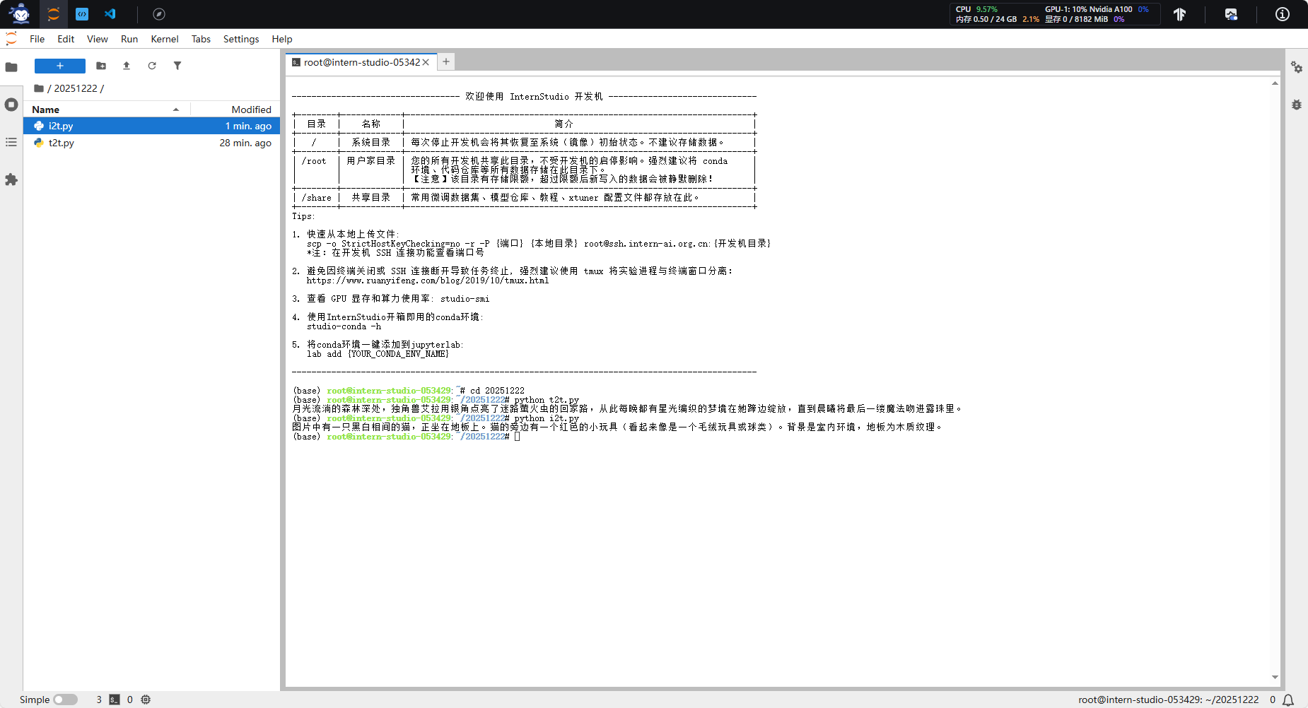This screenshot has height=708, width=1308.
Task: Toggle the Simple interface mode switch
Action: (x=65, y=700)
